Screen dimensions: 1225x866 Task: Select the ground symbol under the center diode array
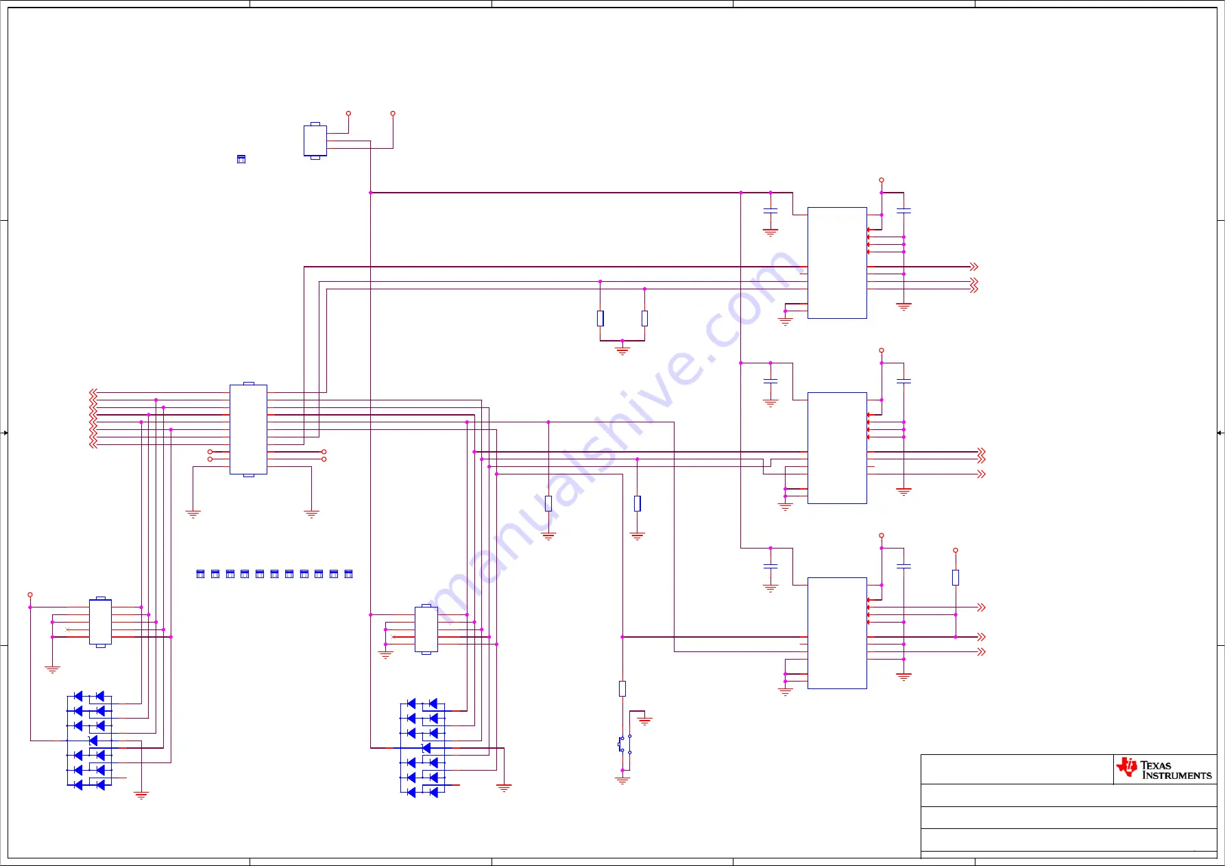pyautogui.click(x=504, y=788)
